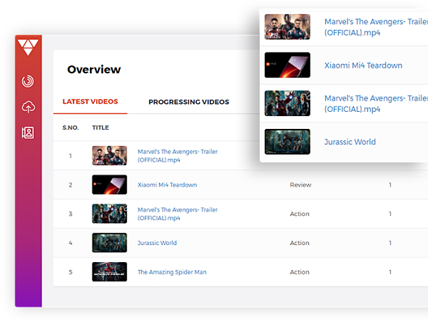The image size is (428, 322).
Task: Open The Amazing Spider Man link
Action: (x=172, y=272)
